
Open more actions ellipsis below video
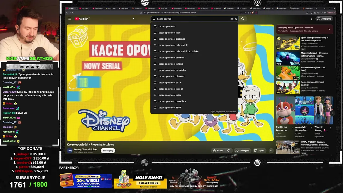[271, 151]
